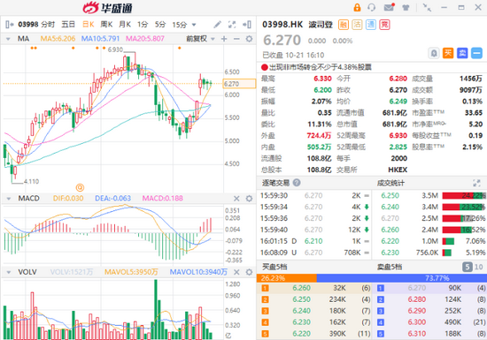Remove from watchlist with blue minus button
487x340 pixels.
click(x=476, y=53)
